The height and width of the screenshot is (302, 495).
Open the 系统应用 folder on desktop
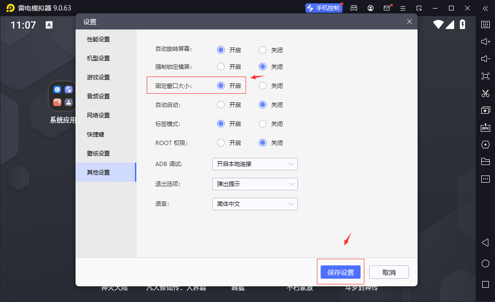(x=62, y=96)
